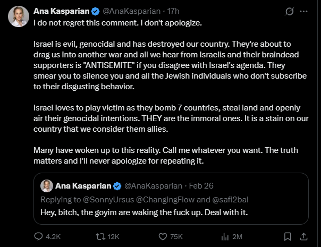Image resolution: width=321 pixels, height=247 pixels.
Task: Share the post via share icon
Action: click(x=305, y=236)
